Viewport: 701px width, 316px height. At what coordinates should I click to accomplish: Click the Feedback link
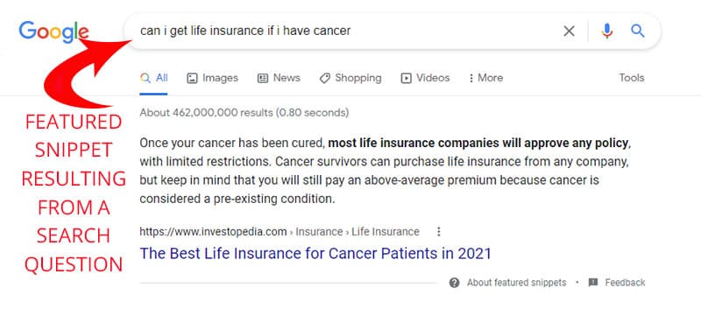coord(625,283)
